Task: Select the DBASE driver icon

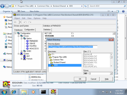Action: pos(27,44)
